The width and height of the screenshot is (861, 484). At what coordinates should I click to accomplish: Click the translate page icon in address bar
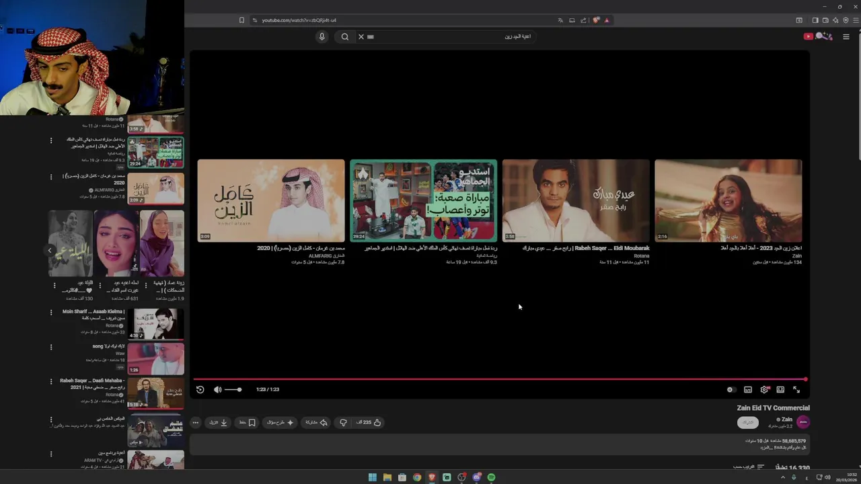pos(560,20)
